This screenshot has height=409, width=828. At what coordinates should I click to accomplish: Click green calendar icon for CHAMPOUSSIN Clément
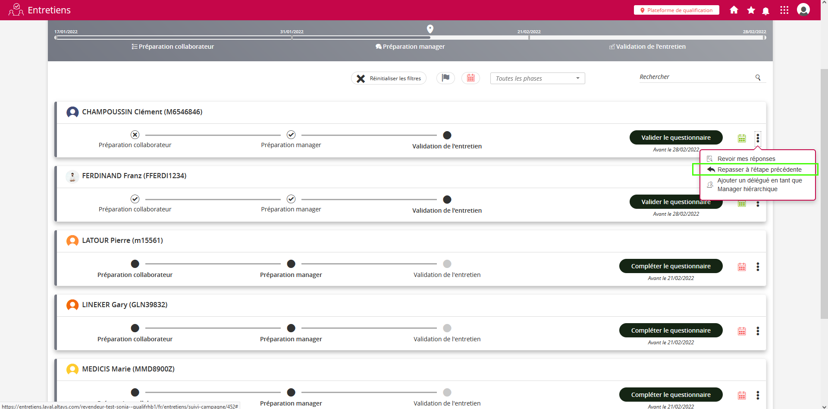click(x=742, y=138)
